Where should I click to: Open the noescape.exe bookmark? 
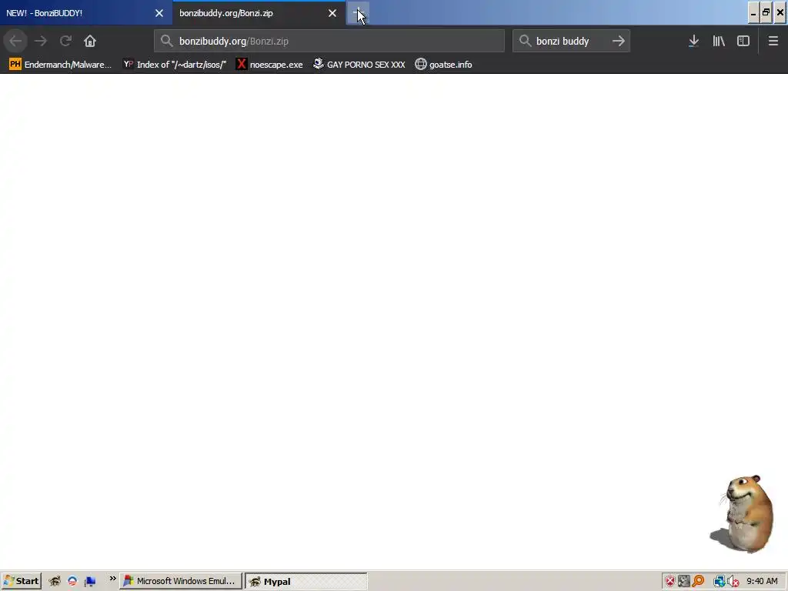point(270,65)
